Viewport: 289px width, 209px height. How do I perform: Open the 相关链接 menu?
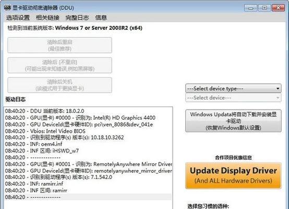tap(47, 18)
